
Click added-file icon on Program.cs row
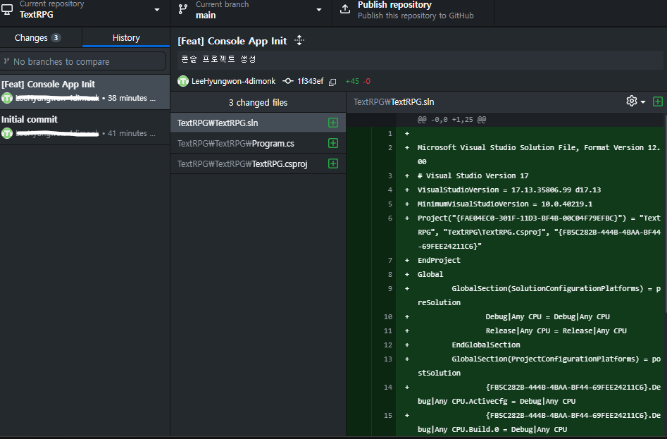coord(333,143)
